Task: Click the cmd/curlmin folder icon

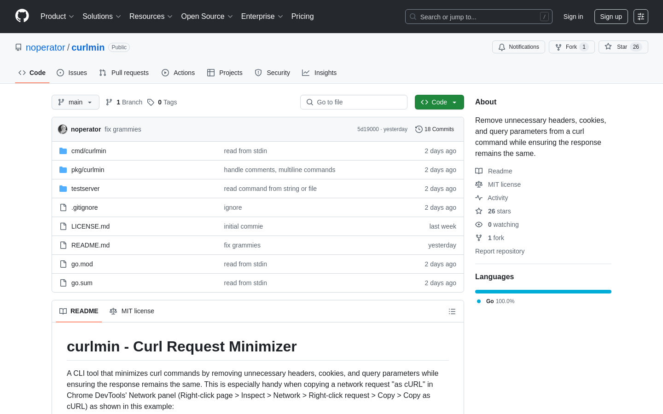Action: coord(63,151)
